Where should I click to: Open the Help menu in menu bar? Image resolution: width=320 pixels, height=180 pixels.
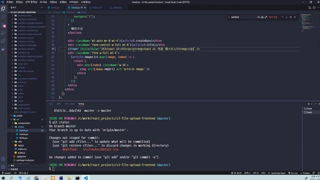tap(85, 2)
